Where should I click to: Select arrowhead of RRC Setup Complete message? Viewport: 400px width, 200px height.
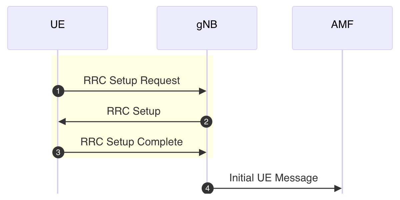click(x=203, y=153)
